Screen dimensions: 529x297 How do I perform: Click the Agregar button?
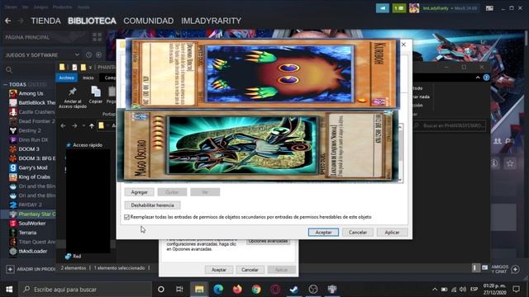point(139,192)
